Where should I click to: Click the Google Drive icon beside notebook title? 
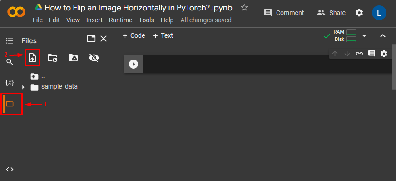[39, 8]
